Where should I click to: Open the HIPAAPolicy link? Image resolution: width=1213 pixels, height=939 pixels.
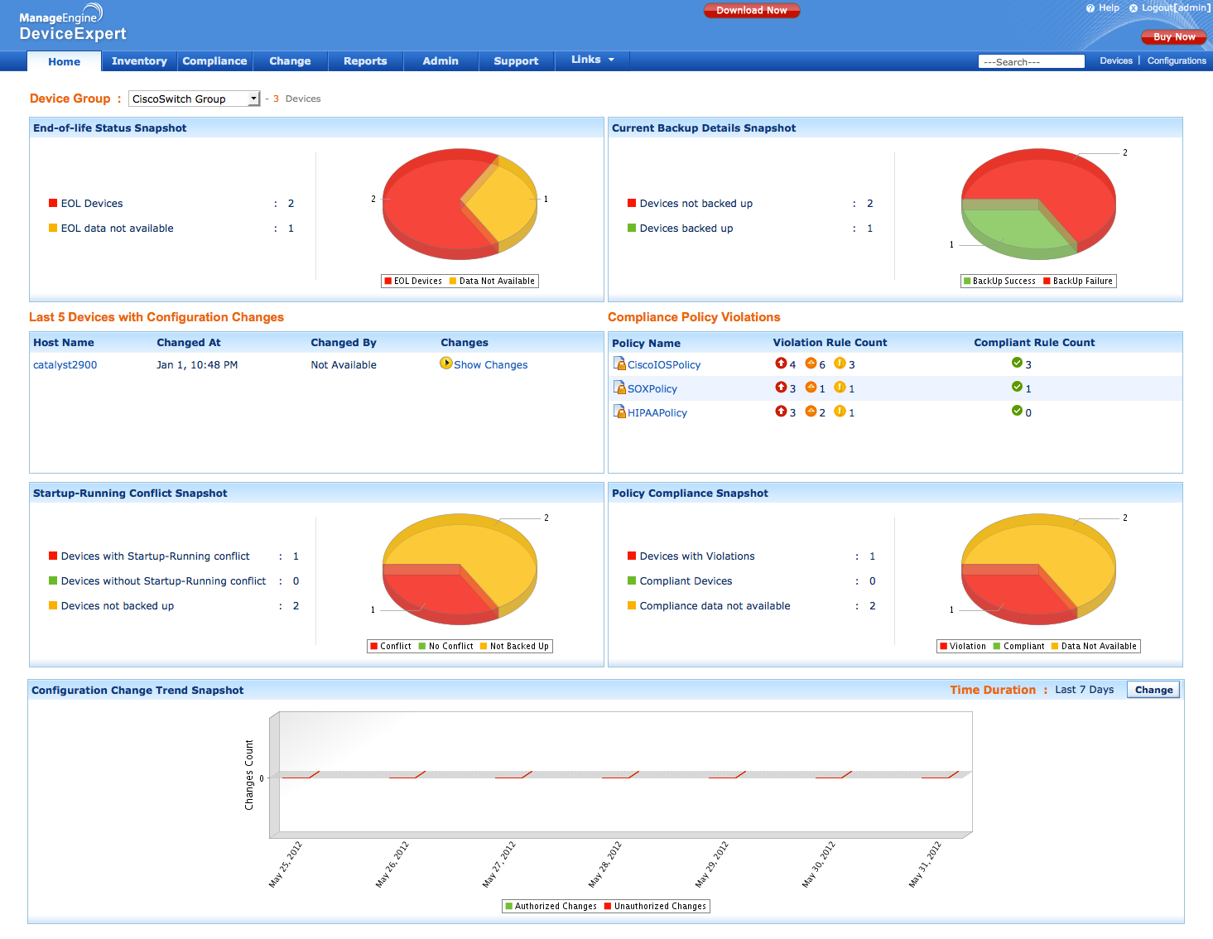657,413
